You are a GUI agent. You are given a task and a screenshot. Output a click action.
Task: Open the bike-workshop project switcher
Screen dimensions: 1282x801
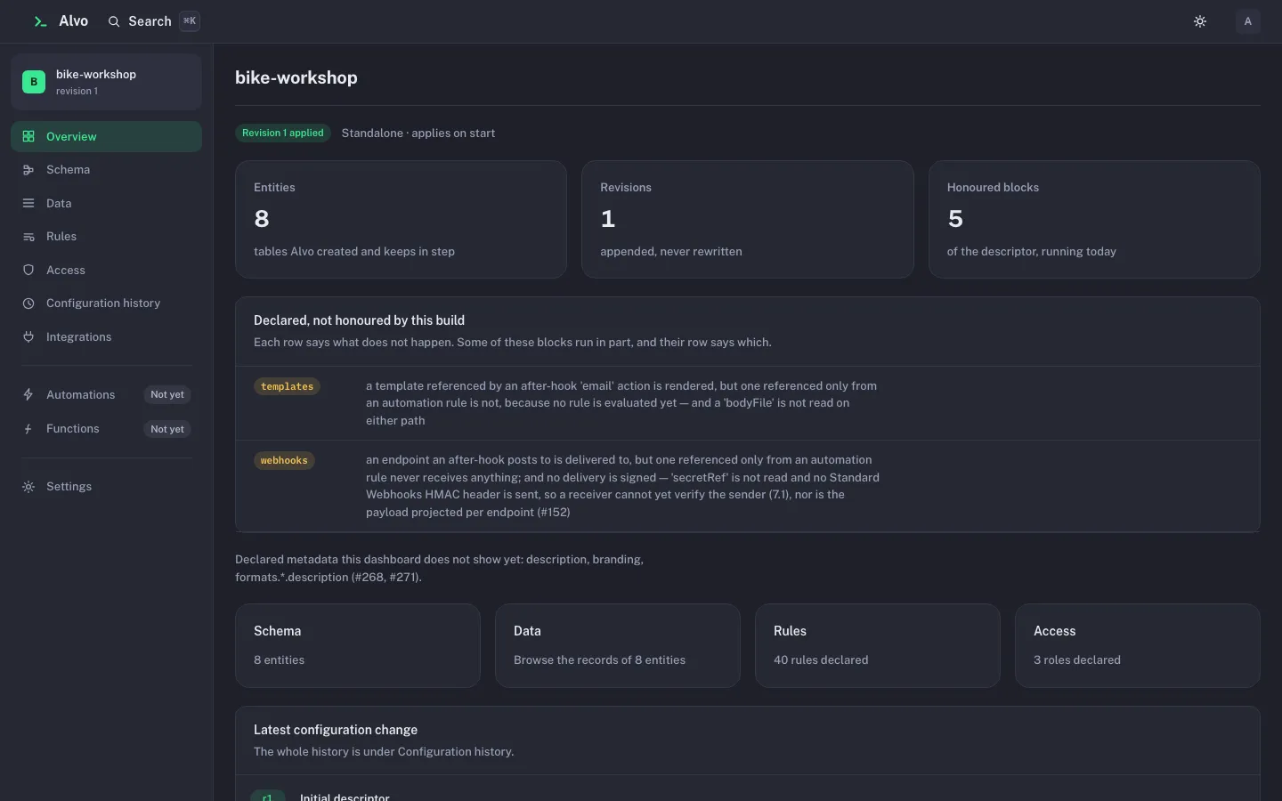(x=106, y=82)
